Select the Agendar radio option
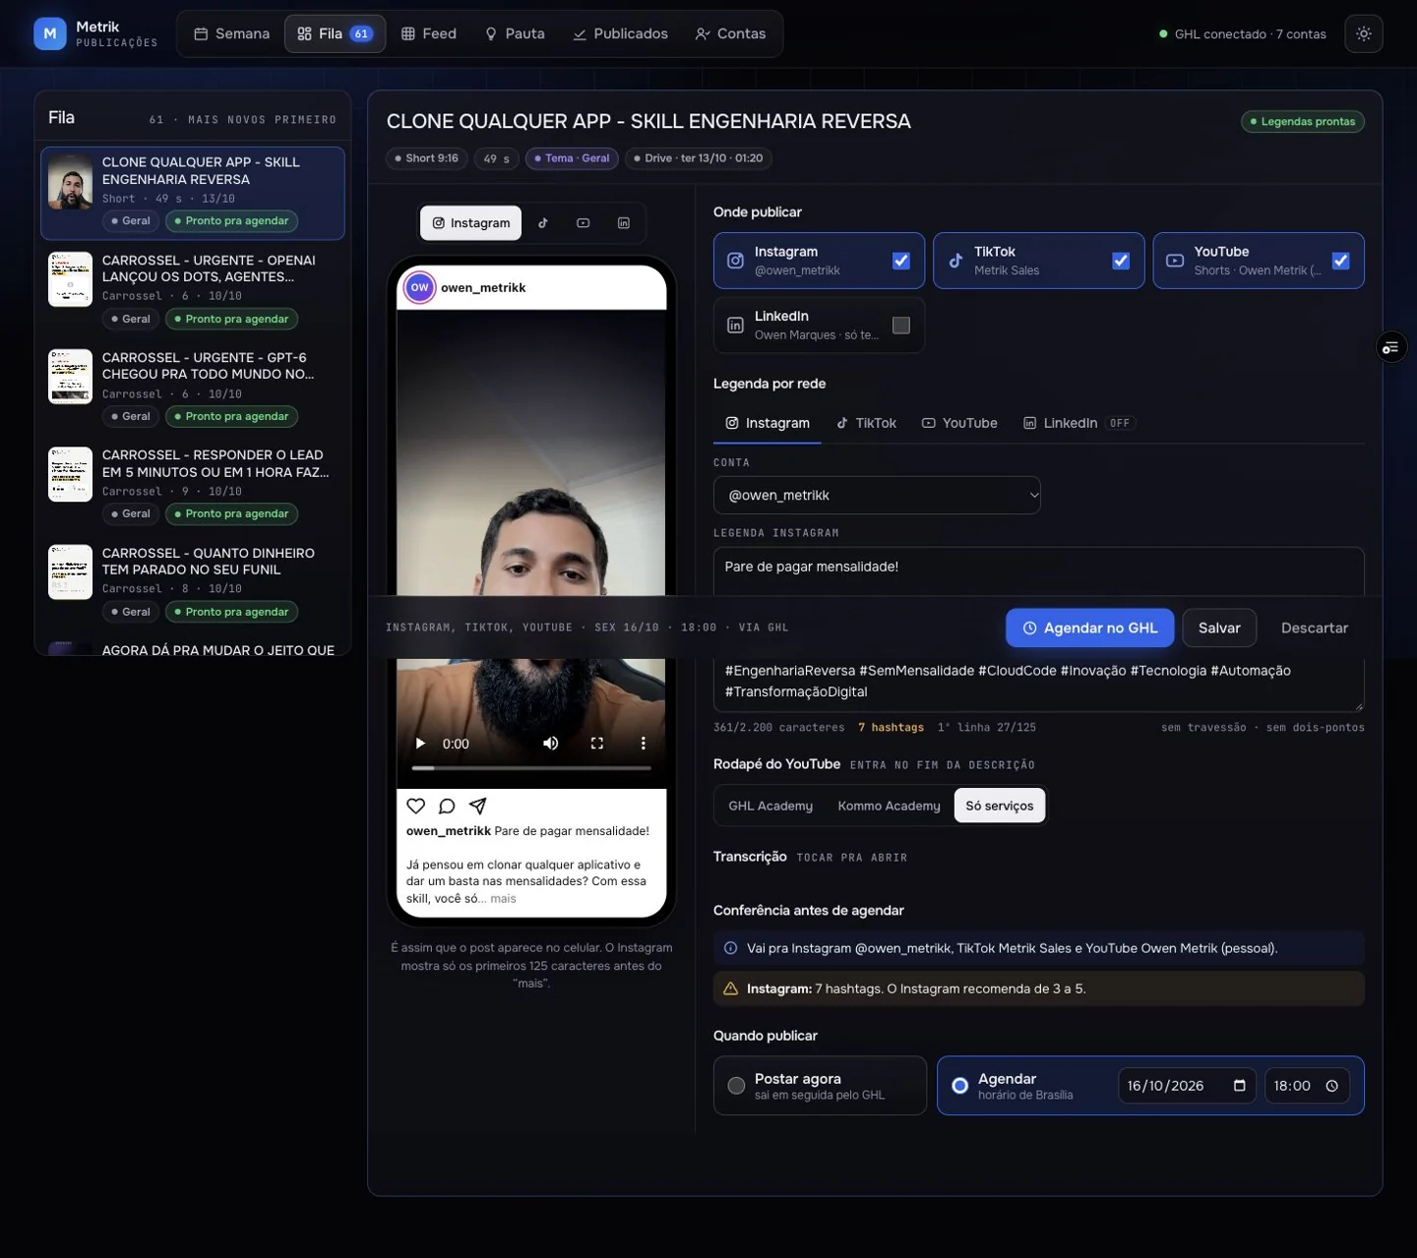The image size is (1417, 1258). (x=960, y=1086)
